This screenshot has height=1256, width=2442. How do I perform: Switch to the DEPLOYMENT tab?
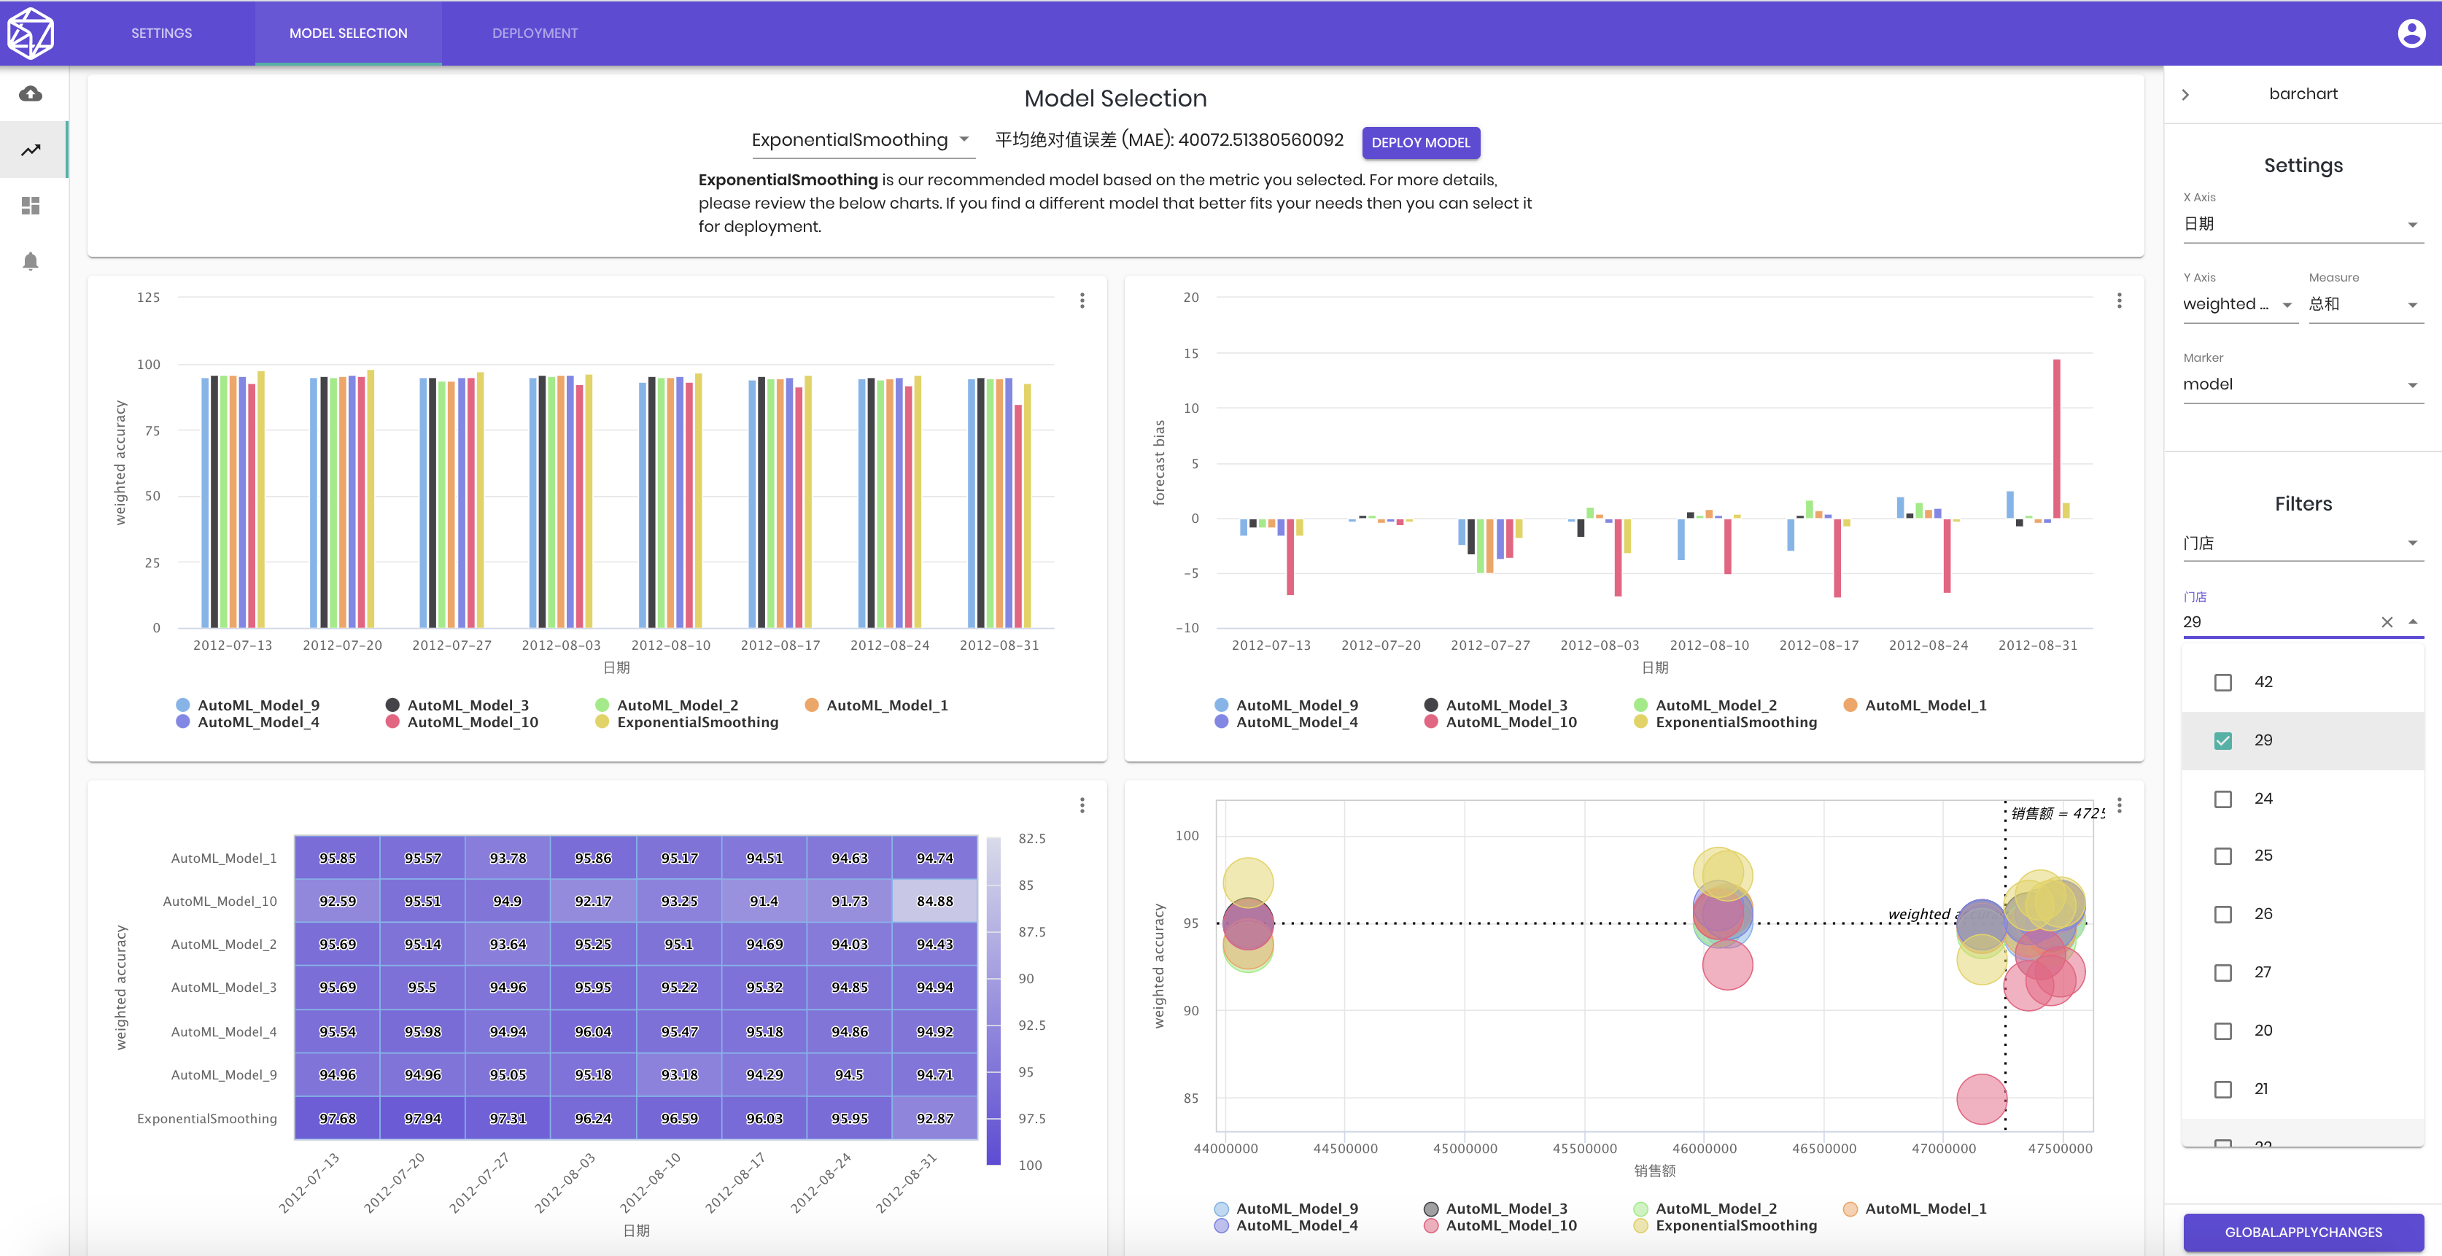click(x=535, y=33)
